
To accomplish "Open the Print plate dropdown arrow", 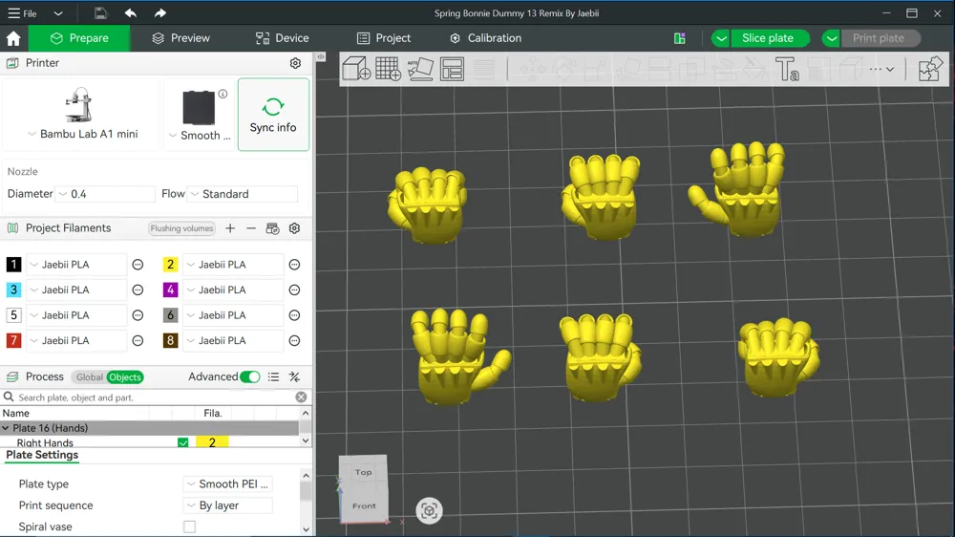I will [832, 38].
